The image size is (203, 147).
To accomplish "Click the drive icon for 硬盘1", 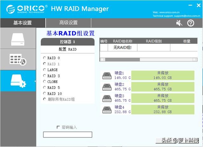I will point(107,76).
